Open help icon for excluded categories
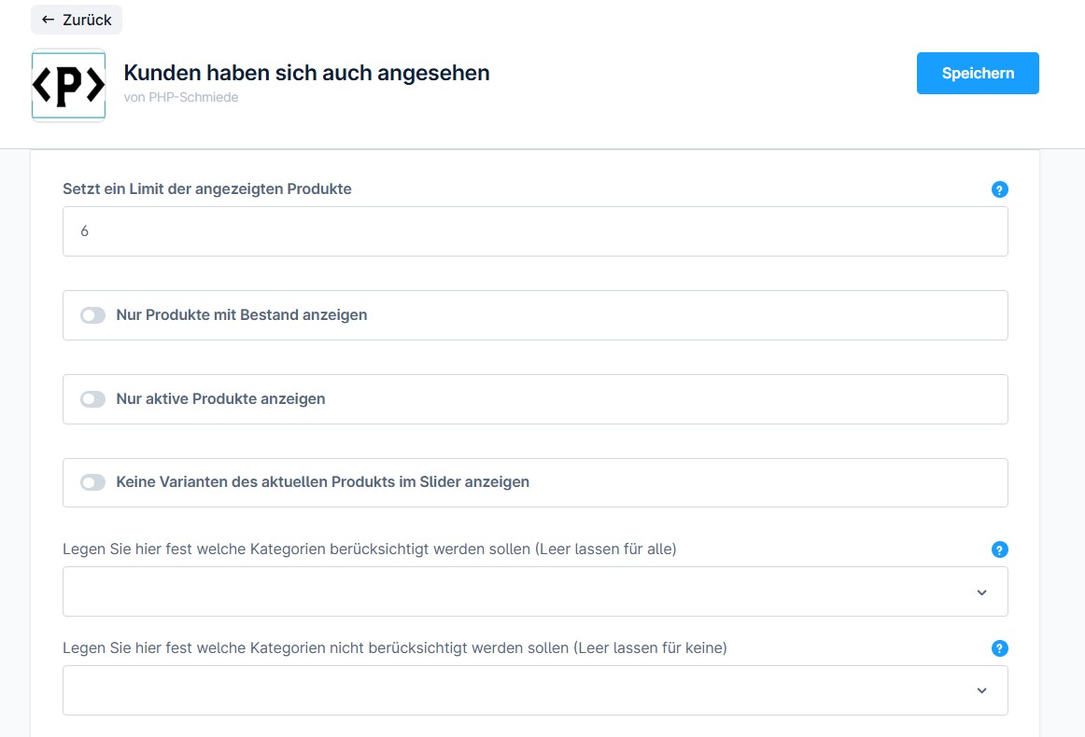Screen dimensions: 1085x737 click(x=999, y=648)
